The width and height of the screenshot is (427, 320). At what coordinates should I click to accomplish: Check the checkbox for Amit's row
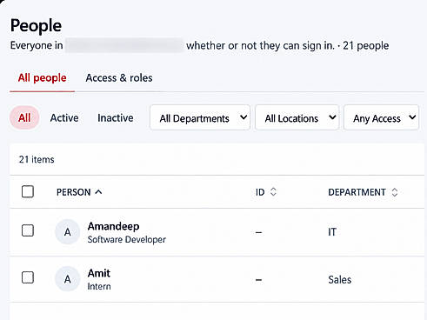(28, 277)
